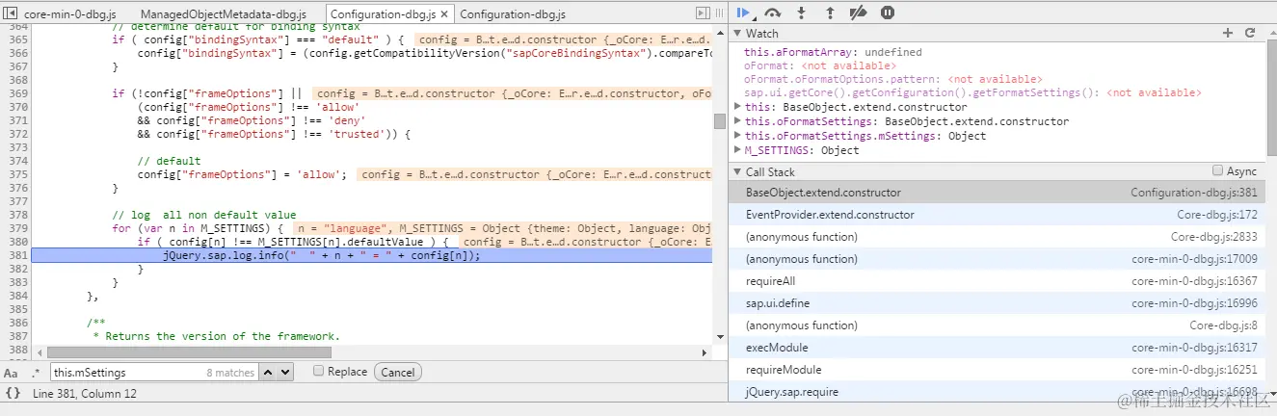Deactivate all breakpoints

click(859, 13)
